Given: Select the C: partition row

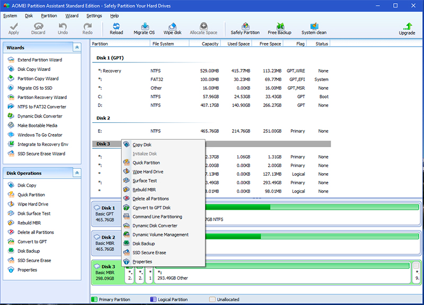Looking at the screenshot, I should (x=211, y=97).
